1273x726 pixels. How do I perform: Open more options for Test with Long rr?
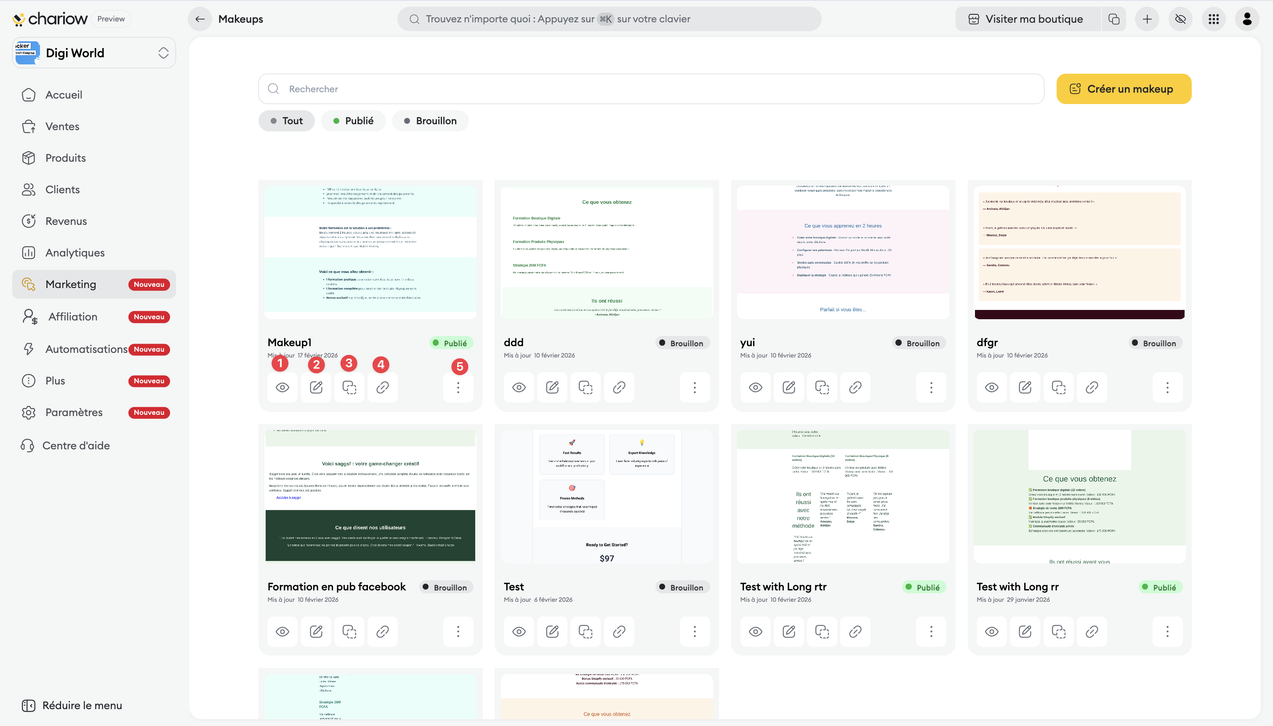(1167, 631)
